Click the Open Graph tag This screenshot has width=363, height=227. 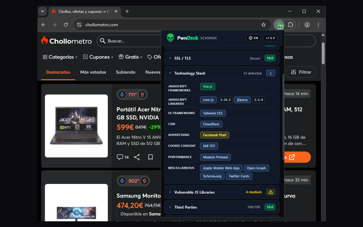click(x=256, y=168)
